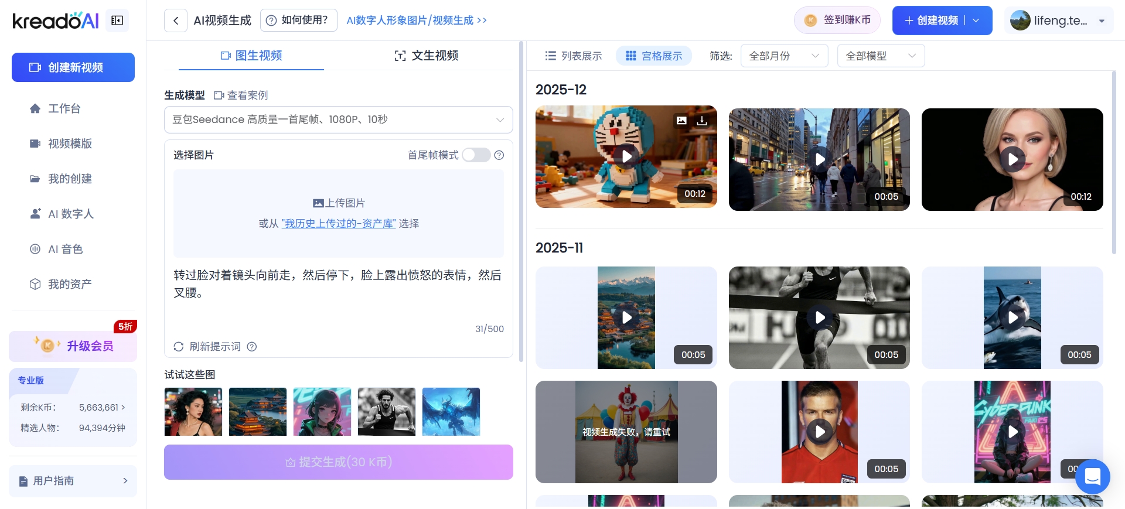Screen dimensions: 1125x509
Task: Enable the 首尾帧模式 toggle
Action: tap(476, 155)
